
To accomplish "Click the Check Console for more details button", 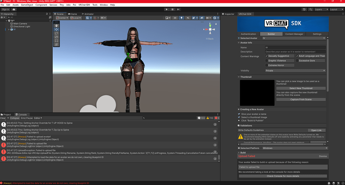I will [x=283, y=176].
